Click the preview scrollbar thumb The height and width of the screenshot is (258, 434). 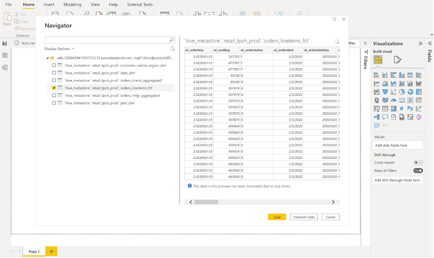206,202
